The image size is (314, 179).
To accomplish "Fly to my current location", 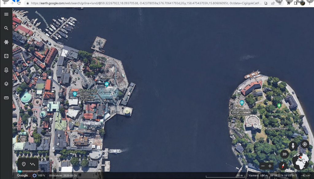I will pyautogui.click(x=304, y=144).
